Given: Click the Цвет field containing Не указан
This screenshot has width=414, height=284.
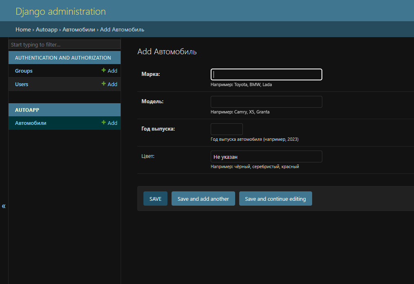Looking at the screenshot, I should (x=266, y=157).
